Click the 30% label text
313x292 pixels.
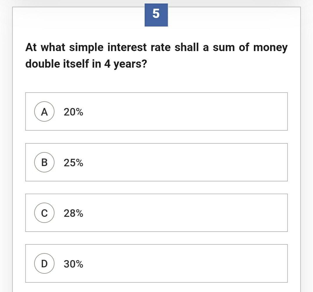[x=73, y=264]
